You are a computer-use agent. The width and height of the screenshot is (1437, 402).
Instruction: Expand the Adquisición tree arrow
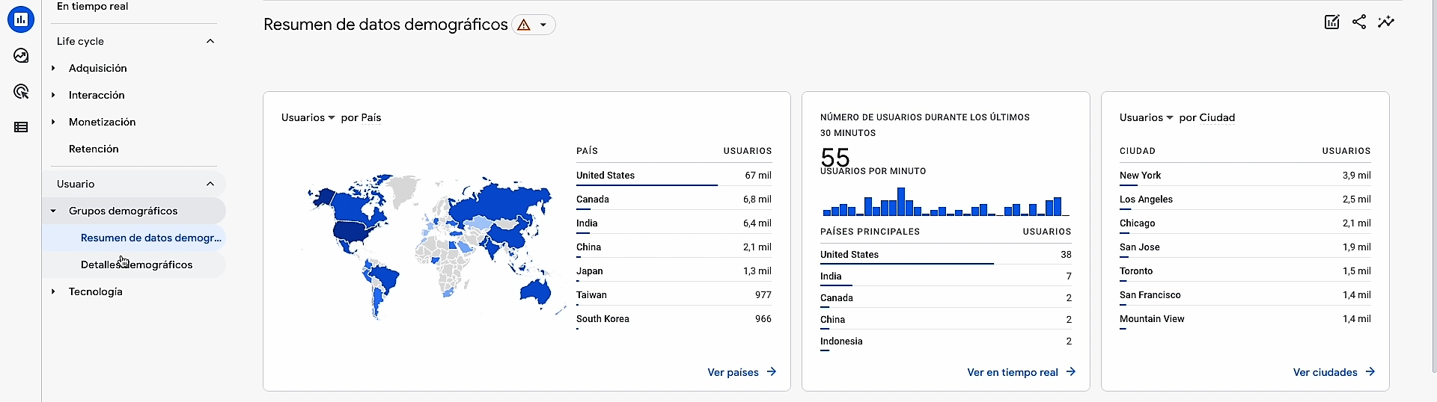pyautogui.click(x=53, y=68)
